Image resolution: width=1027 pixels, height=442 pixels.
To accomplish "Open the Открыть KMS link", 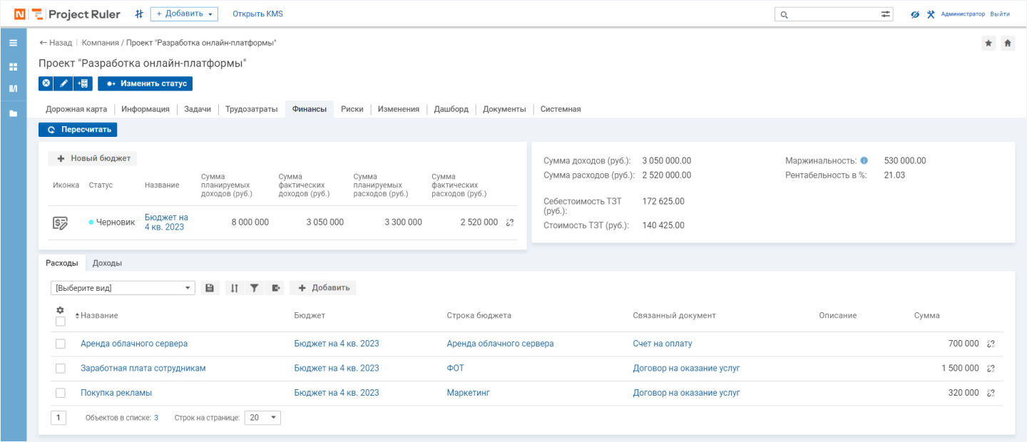I will pos(258,14).
